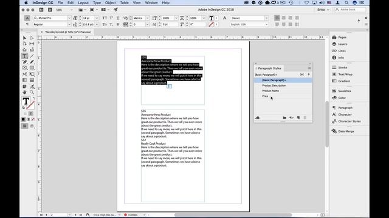Viewport: 389px width, 218px height.
Task: Delete selected paragraph style trash button
Action: pyautogui.click(x=305, y=118)
